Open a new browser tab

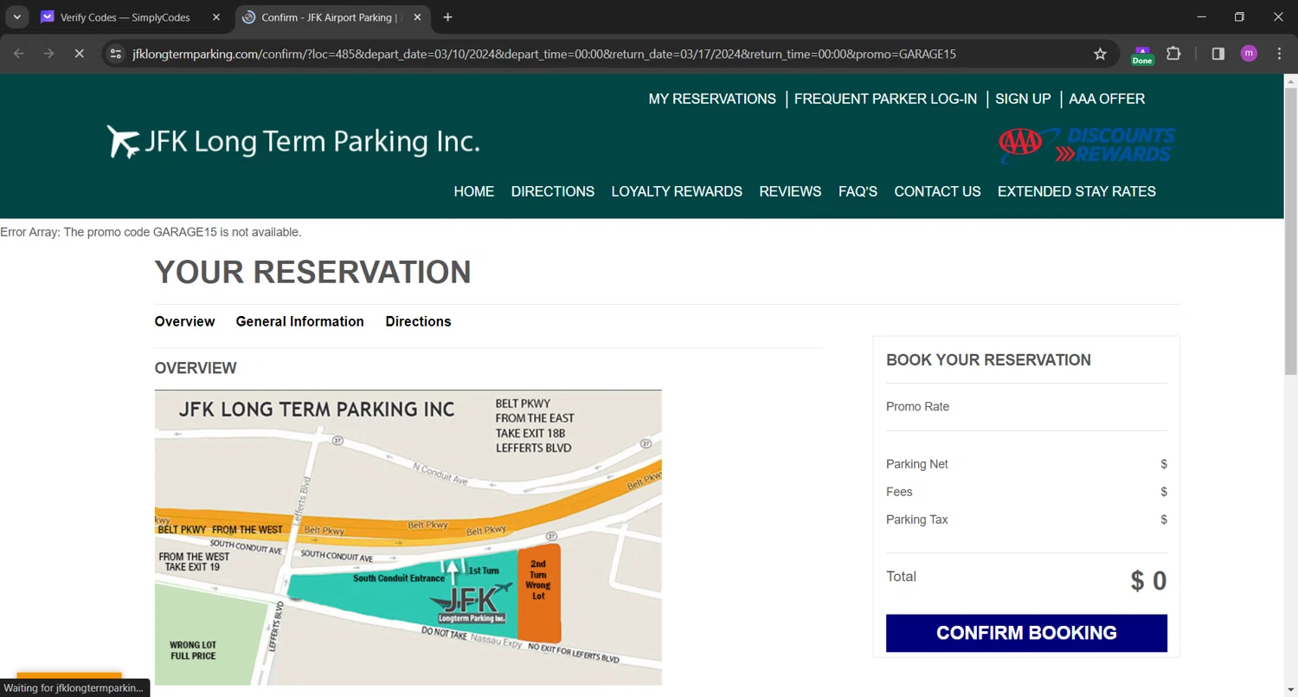(447, 17)
